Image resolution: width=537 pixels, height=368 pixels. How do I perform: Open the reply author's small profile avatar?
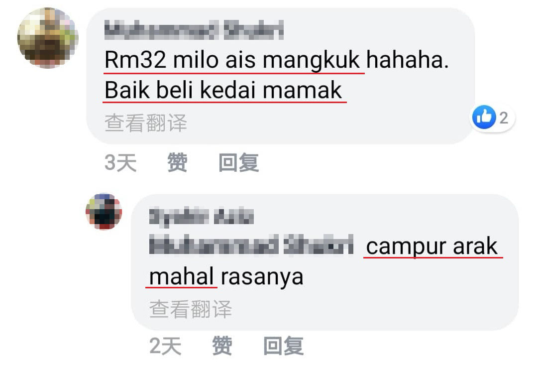[x=104, y=212]
